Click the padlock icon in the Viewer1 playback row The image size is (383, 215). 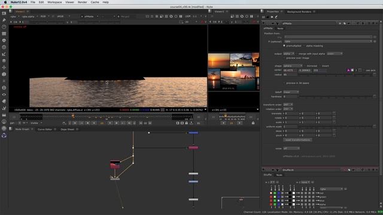coord(187,123)
